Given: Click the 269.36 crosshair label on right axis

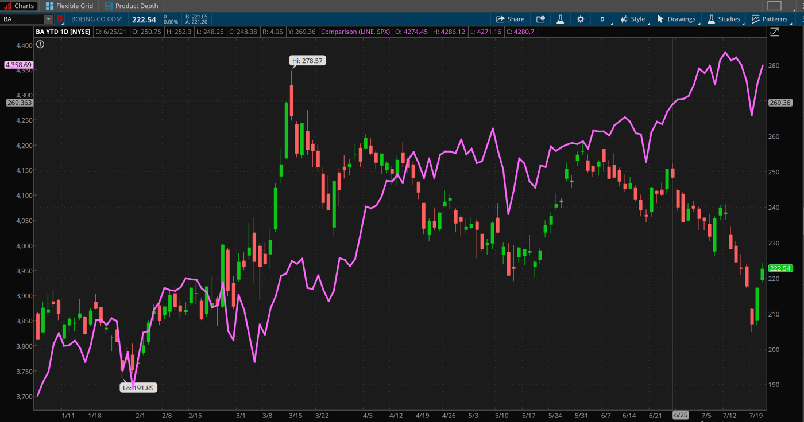Looking at the screenshot, I should [x=780, y=103].
